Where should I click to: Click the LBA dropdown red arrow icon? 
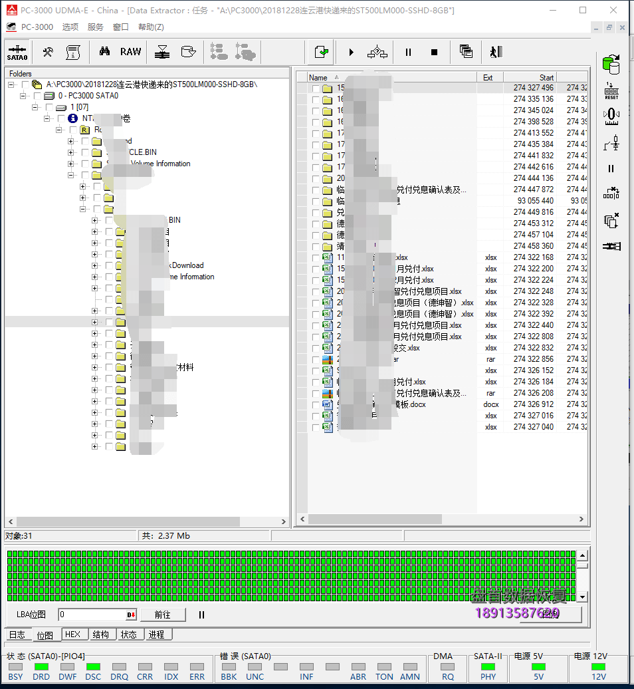tap(131, 615)
